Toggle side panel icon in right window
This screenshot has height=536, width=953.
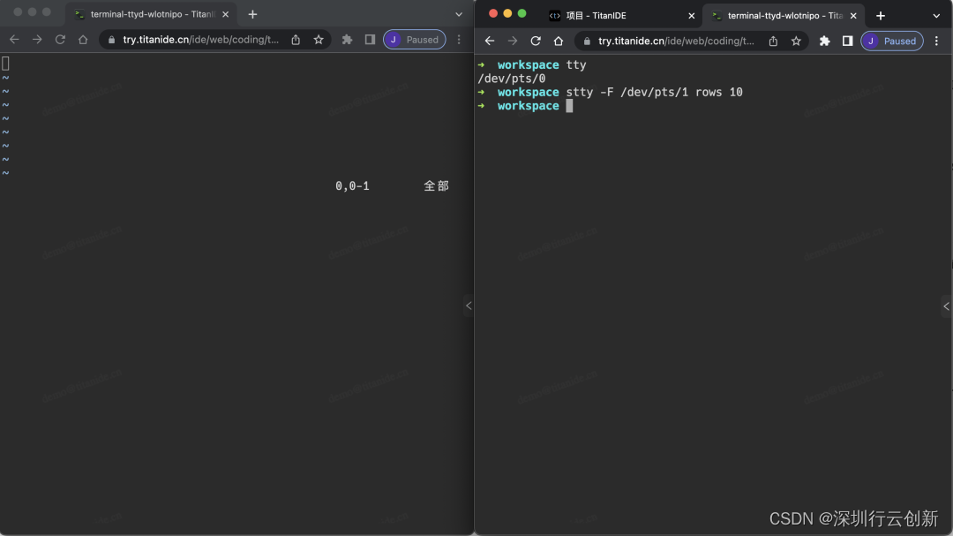point(847,41)
